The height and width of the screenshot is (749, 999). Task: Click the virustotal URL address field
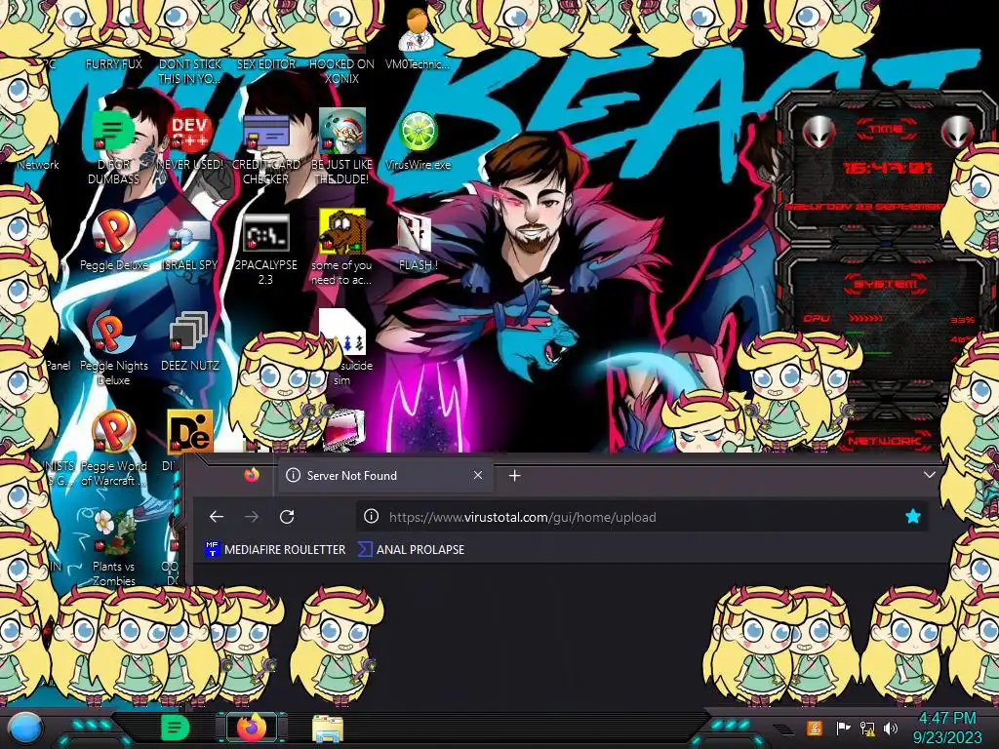(x=641, y=517)
